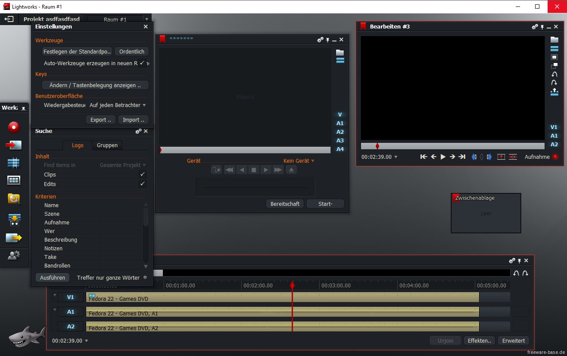The width and height of the screenshot is (567, 356).
Task: Open settings gears of the Suche panel
Action: [x=138, y=131]
